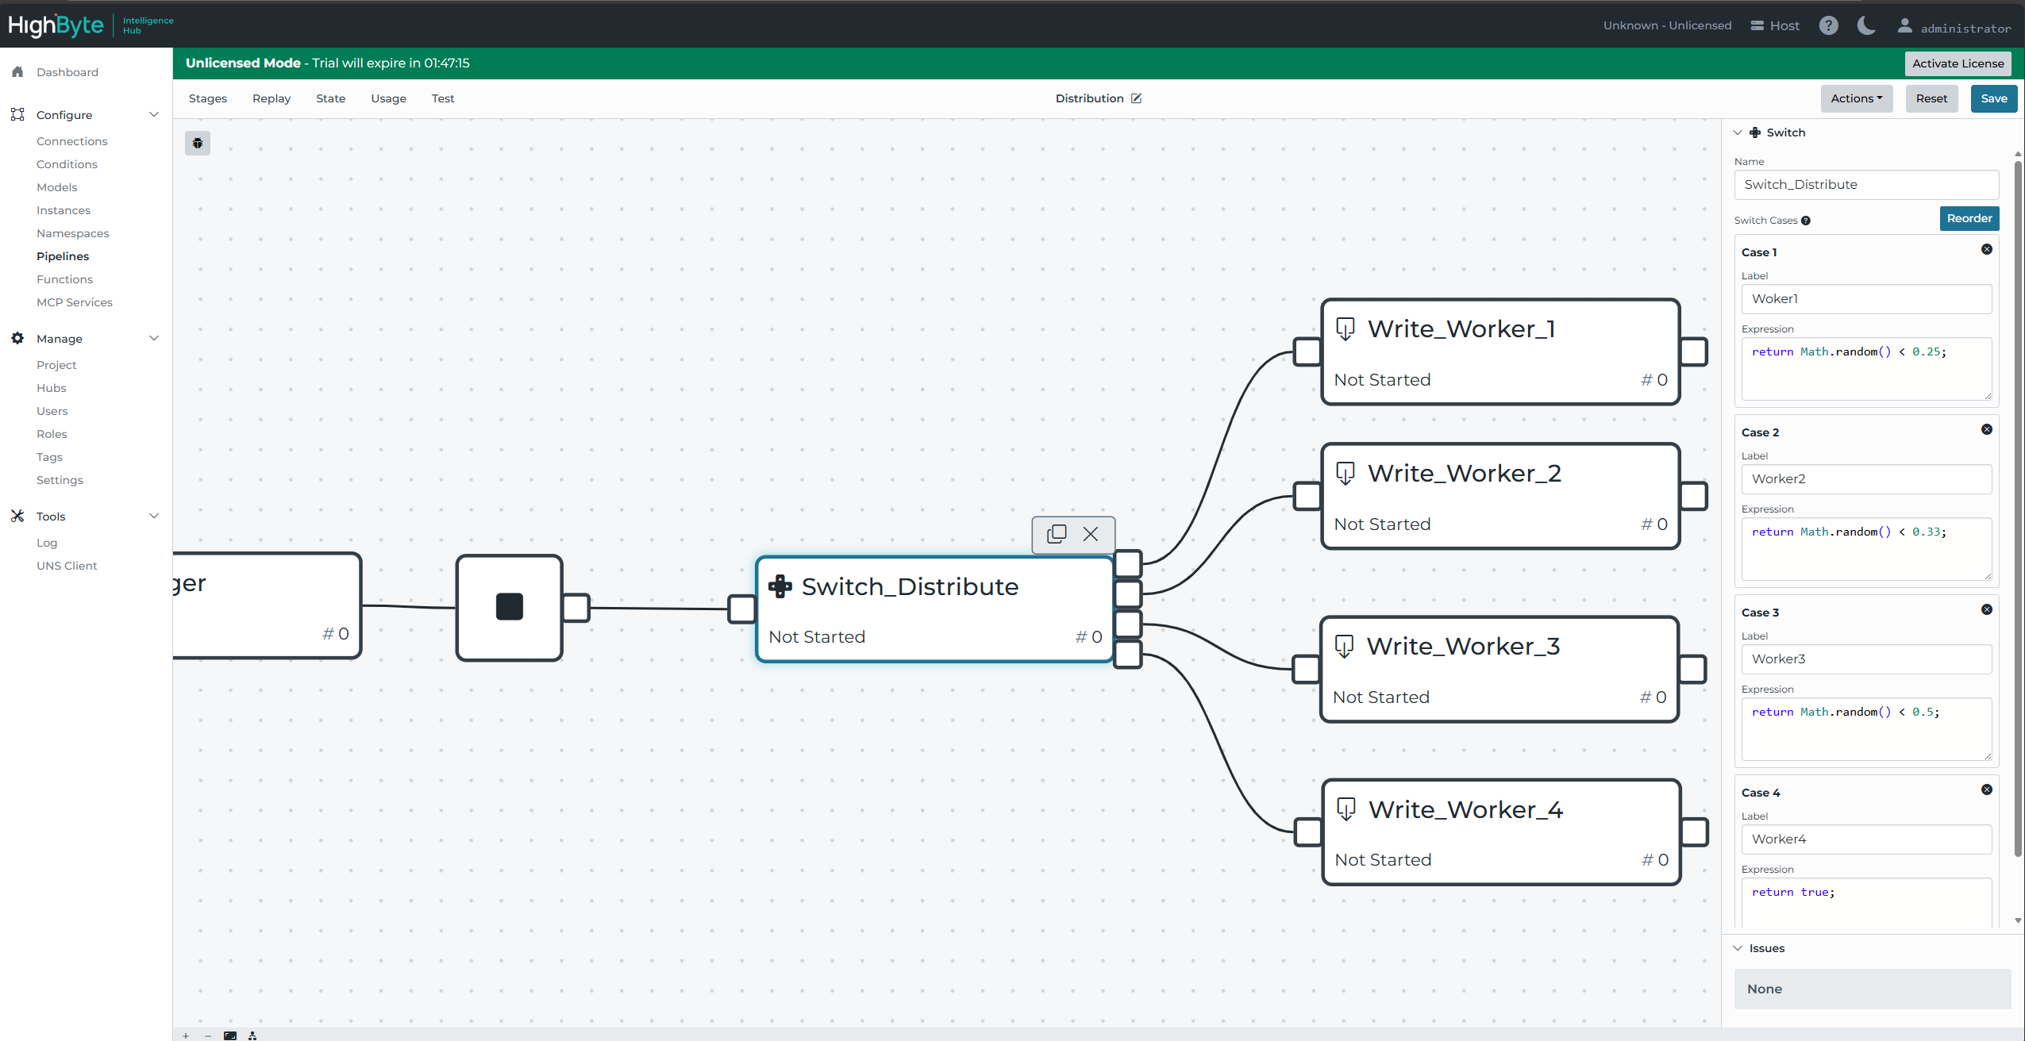Toggle dark mode with moon icon
Screen dimensions: 2025x1041
tap(1866, 25)
